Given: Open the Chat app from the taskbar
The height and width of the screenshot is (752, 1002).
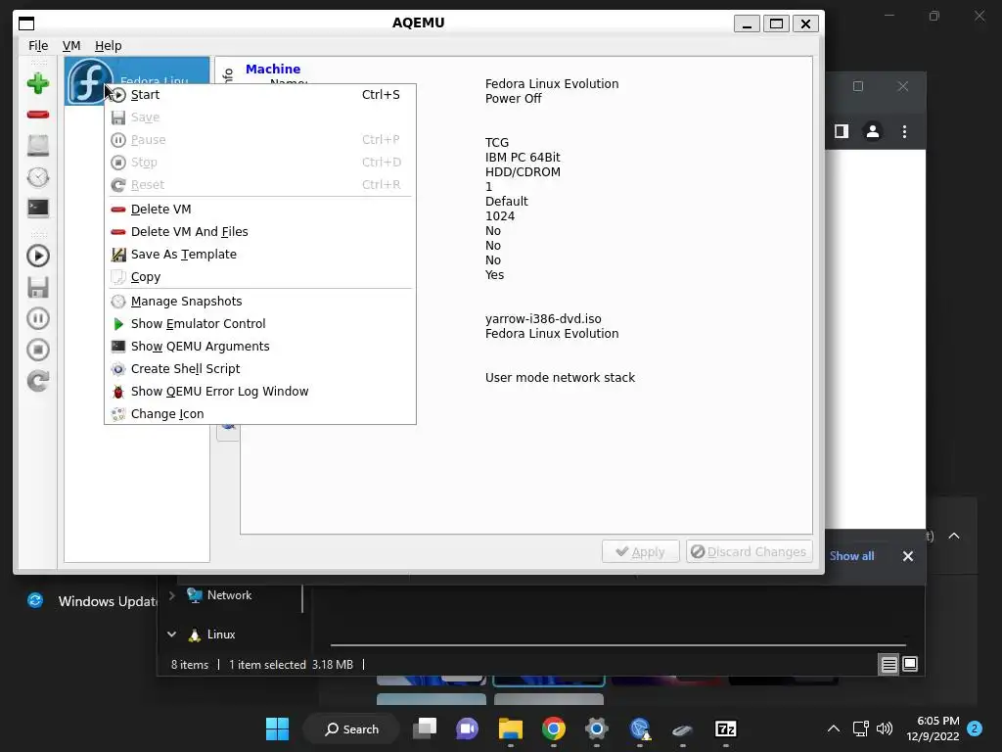Looking at the screenshot, I should click(x=467, y=728).
